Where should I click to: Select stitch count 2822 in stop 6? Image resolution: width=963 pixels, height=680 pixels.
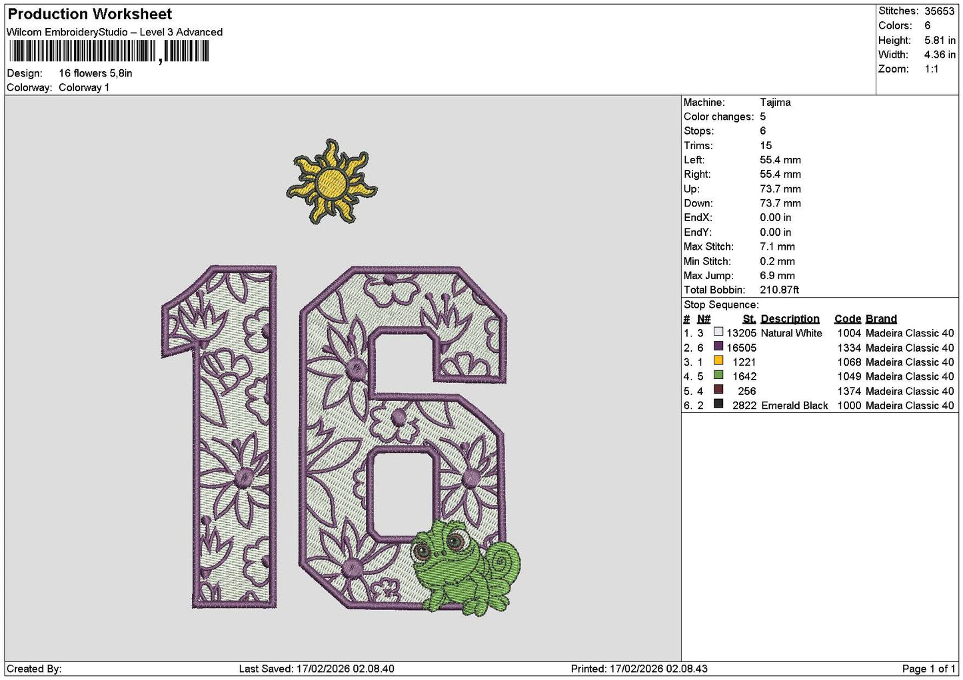(x=744, y=406)
